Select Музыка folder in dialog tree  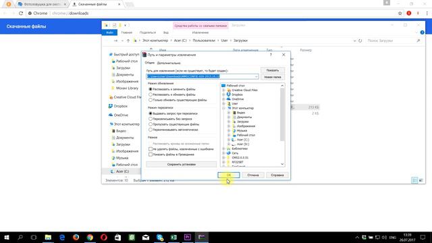click(240, 130)
